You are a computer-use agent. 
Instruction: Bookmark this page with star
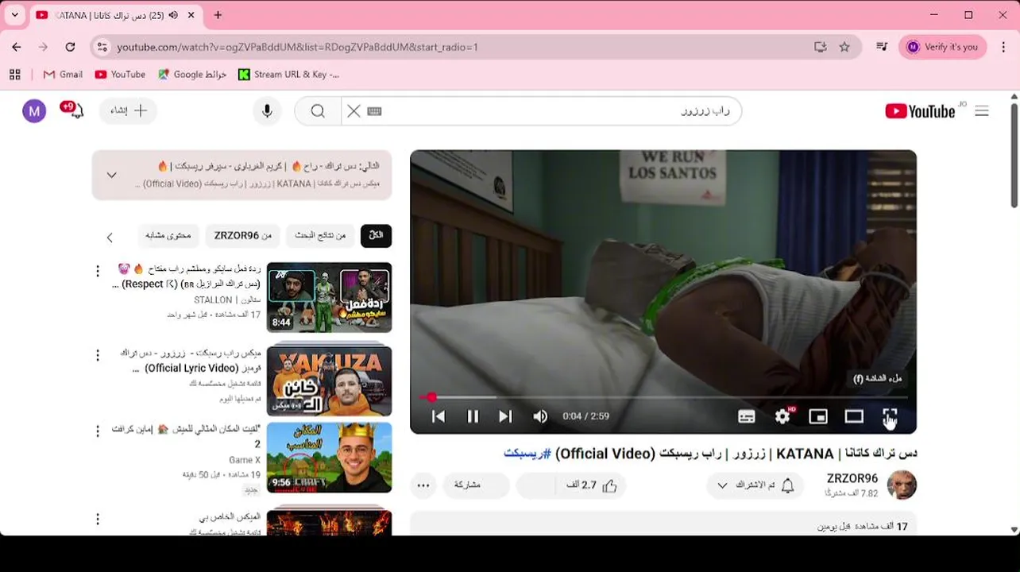844,47
